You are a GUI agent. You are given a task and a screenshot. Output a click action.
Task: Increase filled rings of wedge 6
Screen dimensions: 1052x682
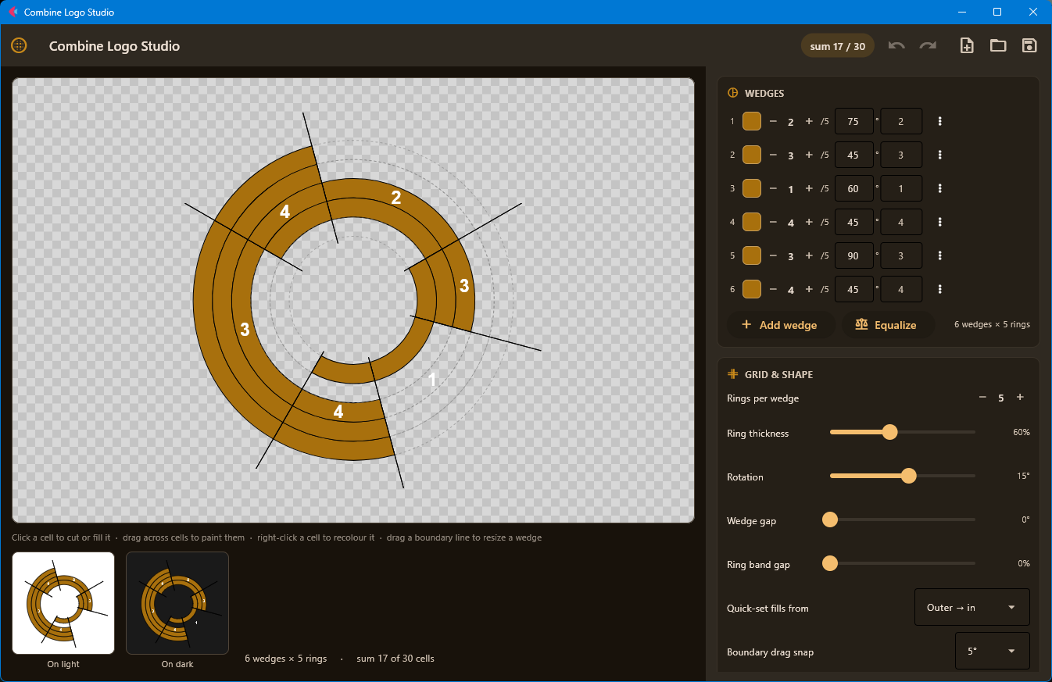809,289
